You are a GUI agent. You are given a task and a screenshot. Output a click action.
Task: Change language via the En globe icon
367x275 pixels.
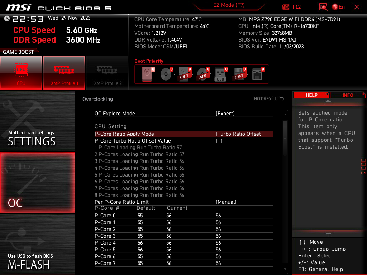pyautogui.click(x=338, y=7)
